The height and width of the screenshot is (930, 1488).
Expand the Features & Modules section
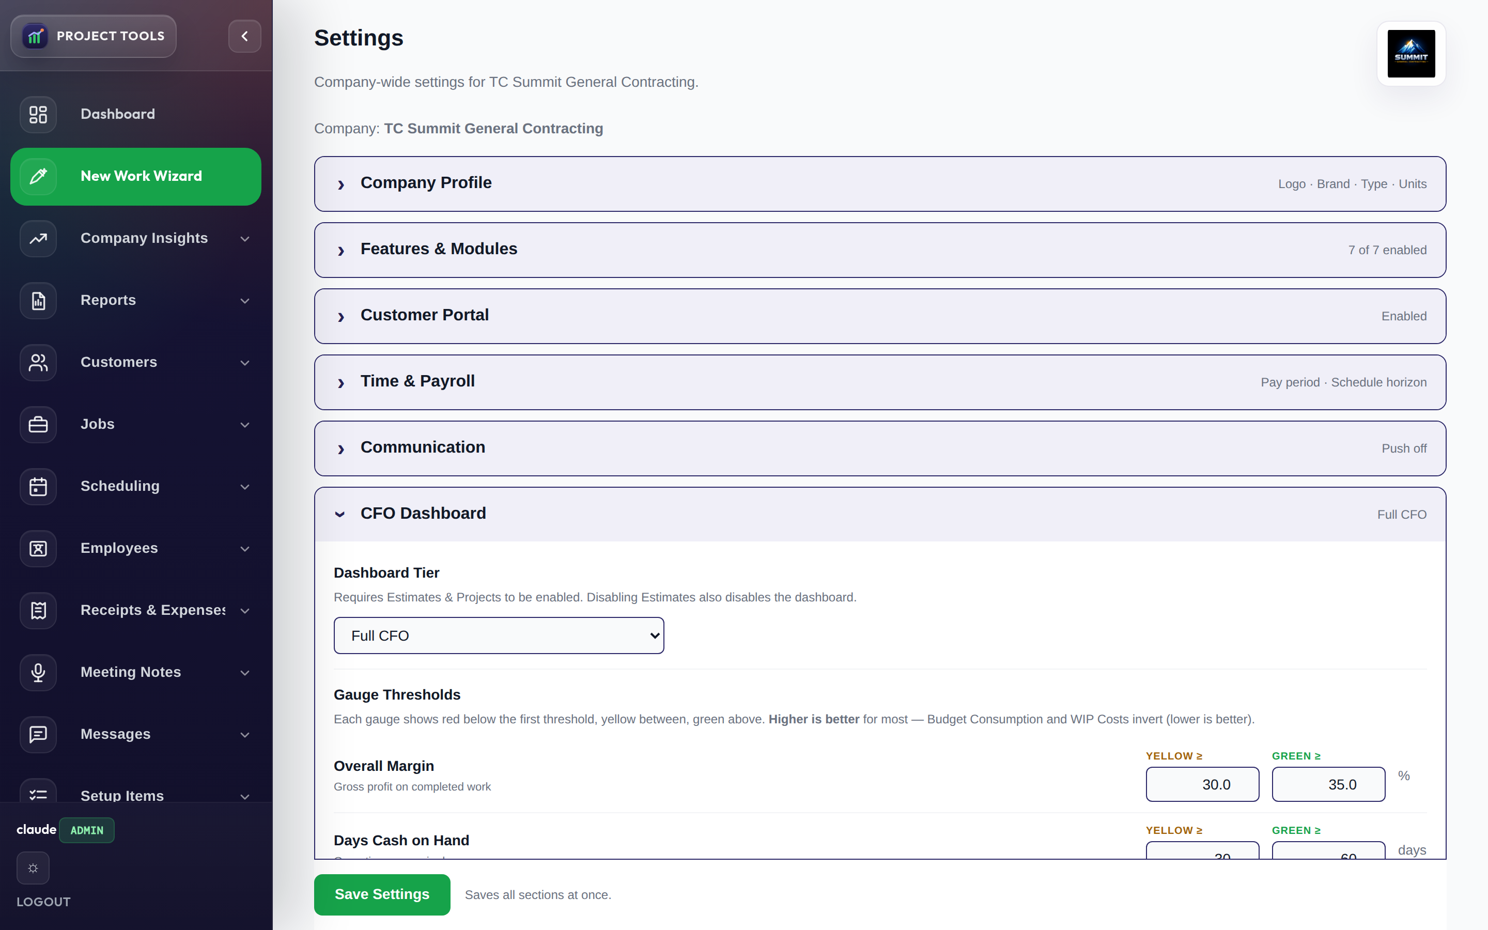click(880, 250)
